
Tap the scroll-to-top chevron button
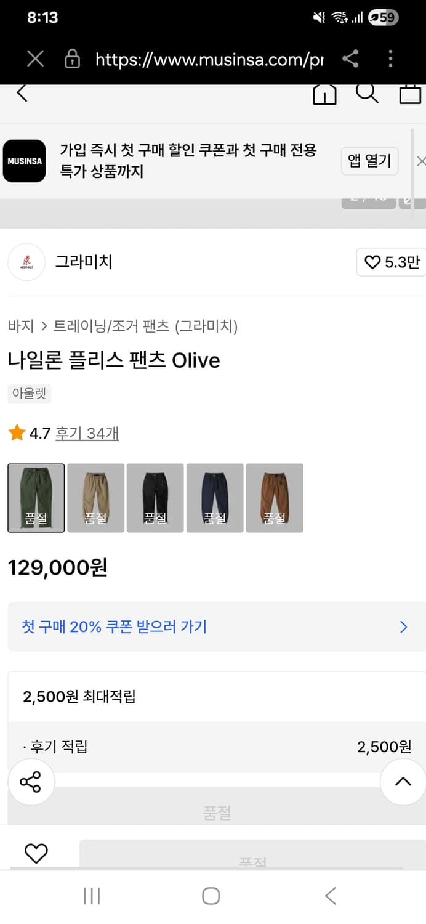click(402, 782)
